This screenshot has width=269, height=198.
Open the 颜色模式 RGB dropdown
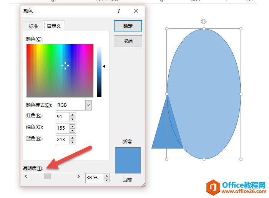click(88, 105)
